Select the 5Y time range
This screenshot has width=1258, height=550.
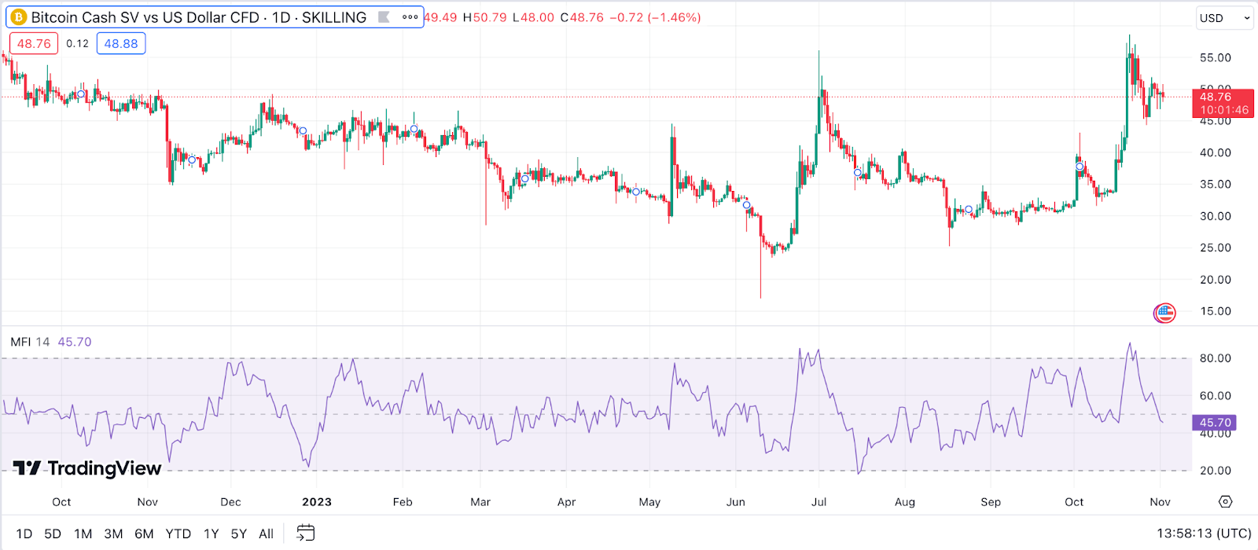tap(239, 534)
